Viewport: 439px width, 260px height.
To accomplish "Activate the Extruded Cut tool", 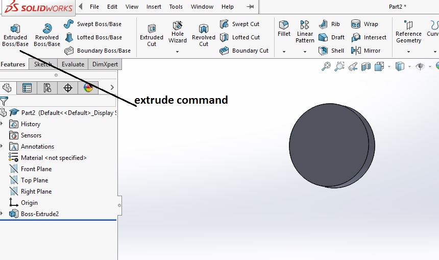I will click(x=152, y=35).
